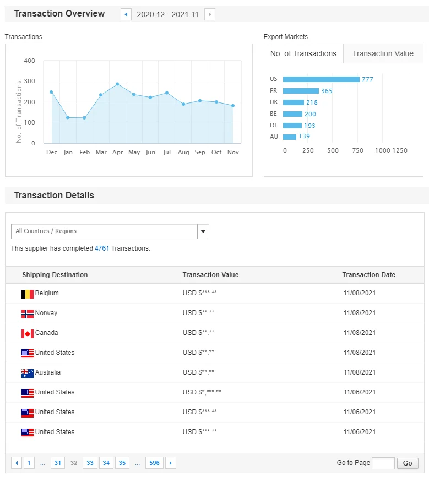Image resolution: width=429 pixels, height=481 pixels.
Task: Click Norway row date 11/08/2021
Action: [360, 313]
